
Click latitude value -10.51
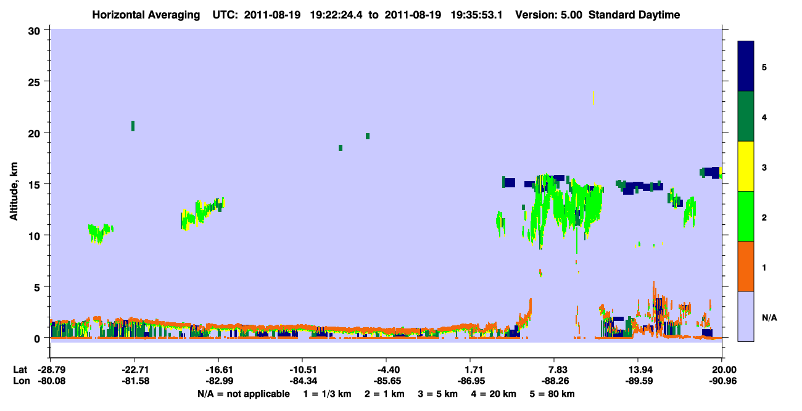pyautogui.click(x=302, y=370)
